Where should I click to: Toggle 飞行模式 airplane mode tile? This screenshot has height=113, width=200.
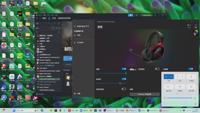191,77
